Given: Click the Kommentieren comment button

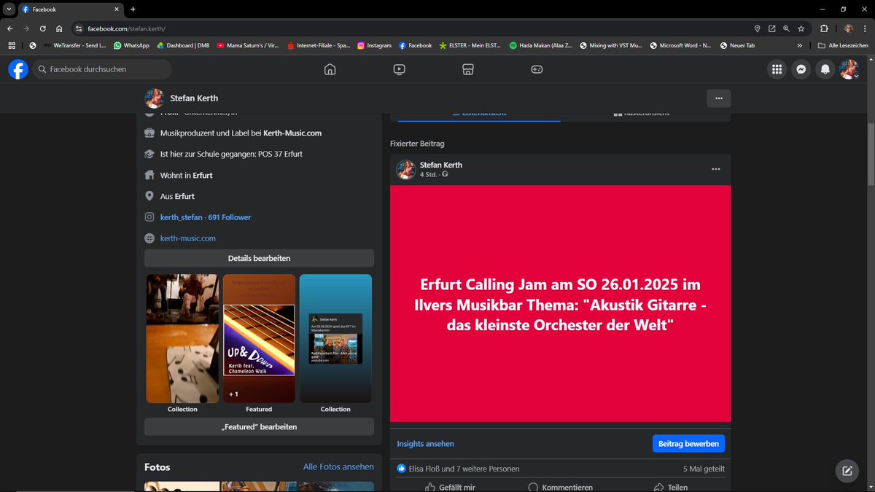Looking at the screenshot, I should [560, 487].
